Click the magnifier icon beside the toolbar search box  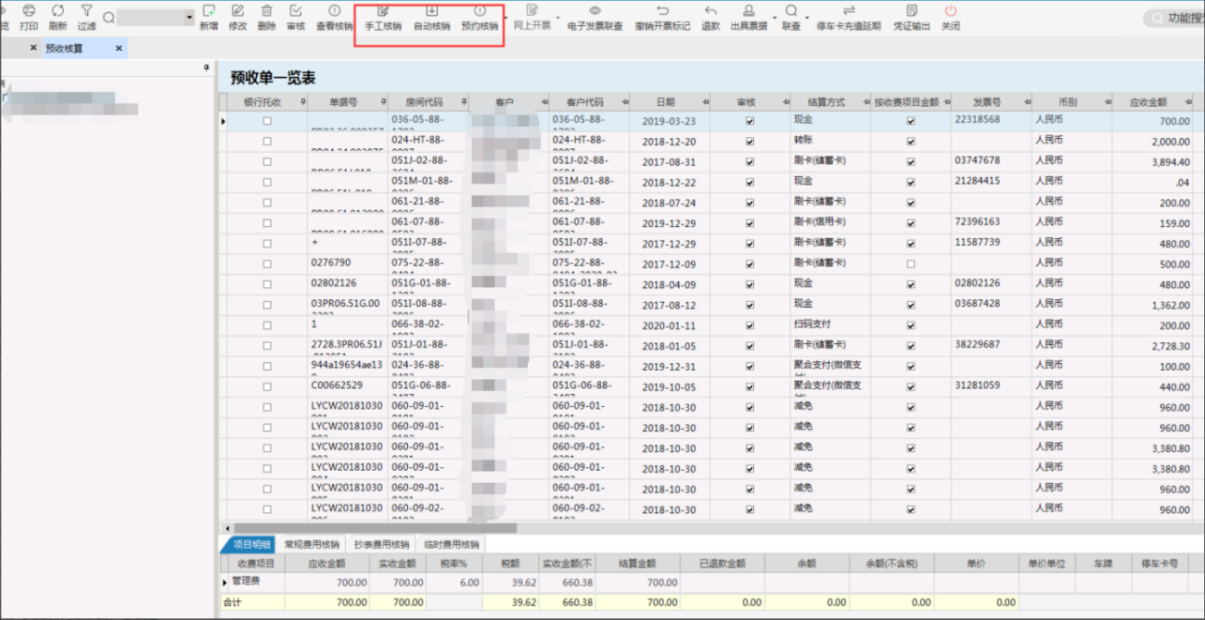point(109,18)
